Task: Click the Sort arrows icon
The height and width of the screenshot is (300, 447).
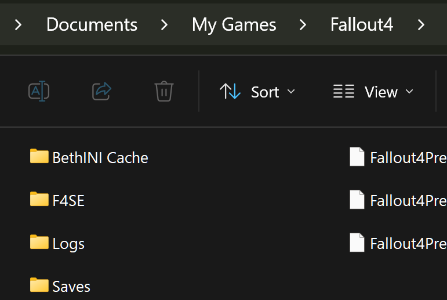Action: tap(230, 91)
